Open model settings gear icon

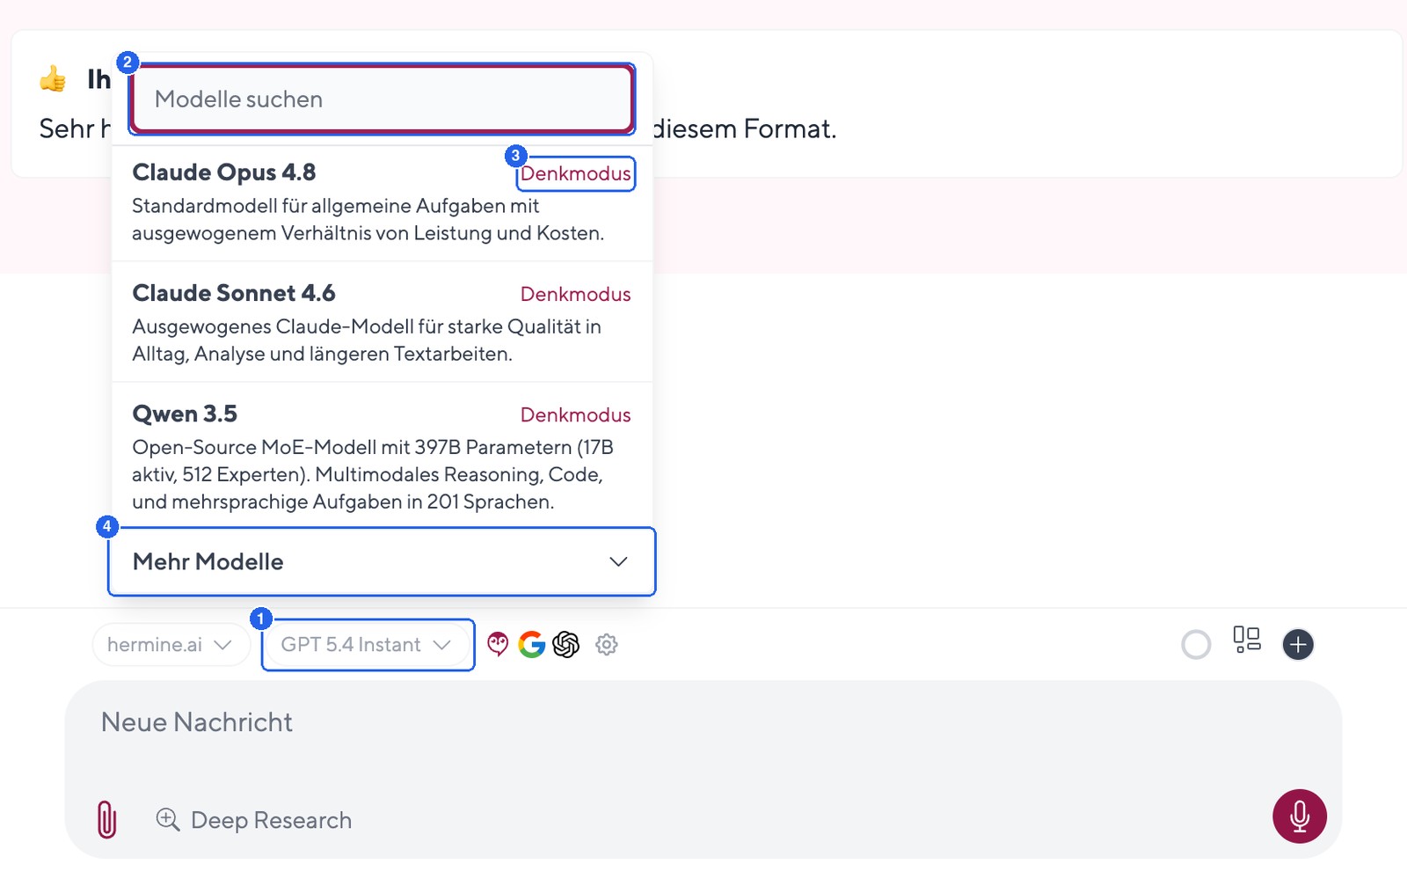(607, 645)
